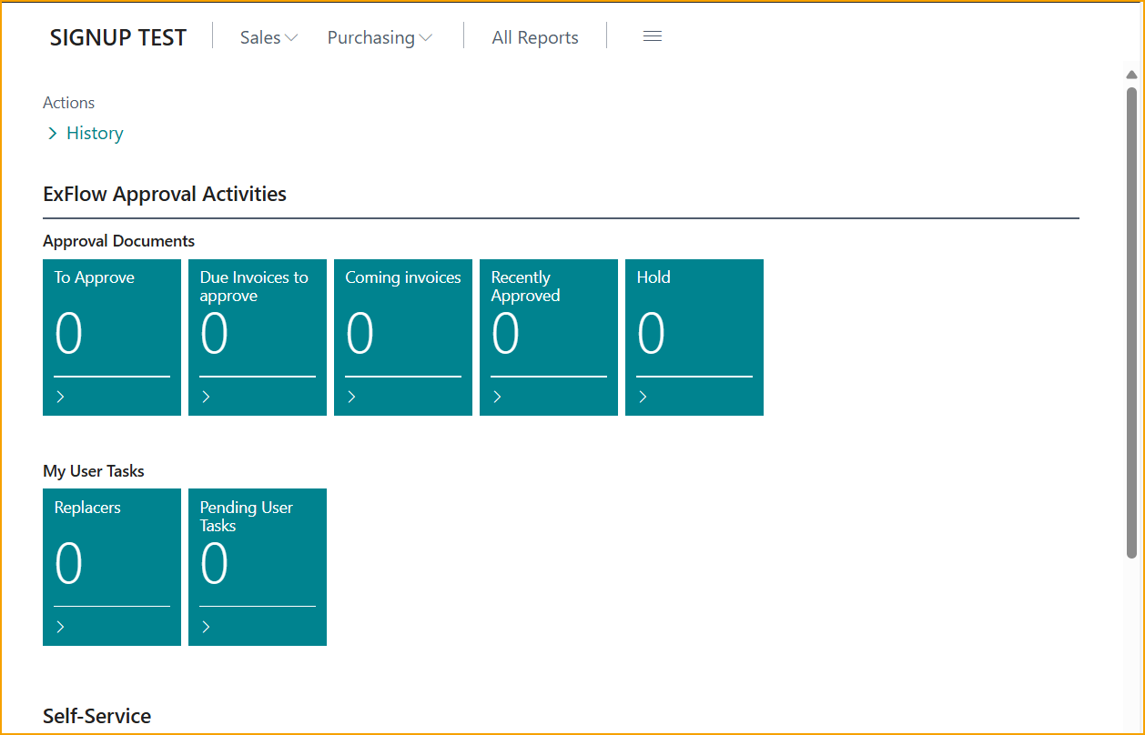Click arrow icon on To Approve tile

coord(61,397)
